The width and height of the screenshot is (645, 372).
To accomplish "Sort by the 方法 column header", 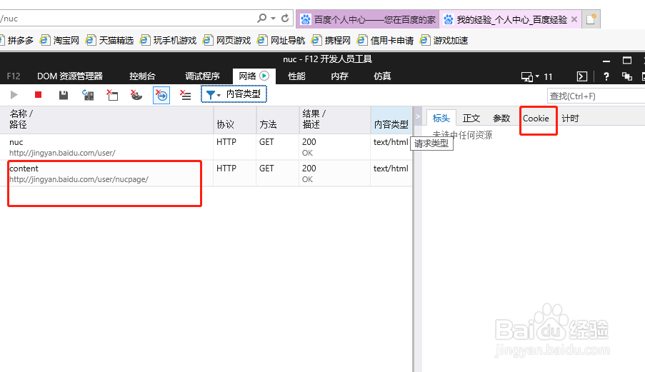I will [x=278, y=119].
